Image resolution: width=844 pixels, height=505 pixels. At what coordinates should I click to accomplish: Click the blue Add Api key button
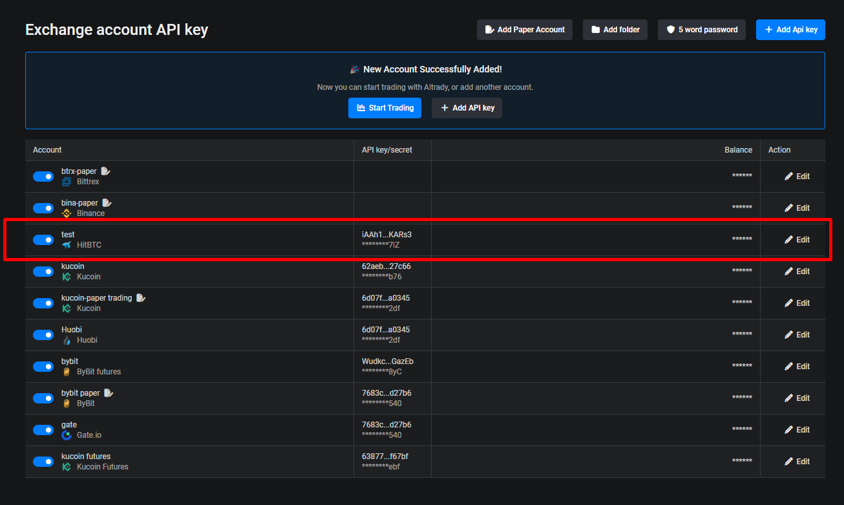point(790,30)
